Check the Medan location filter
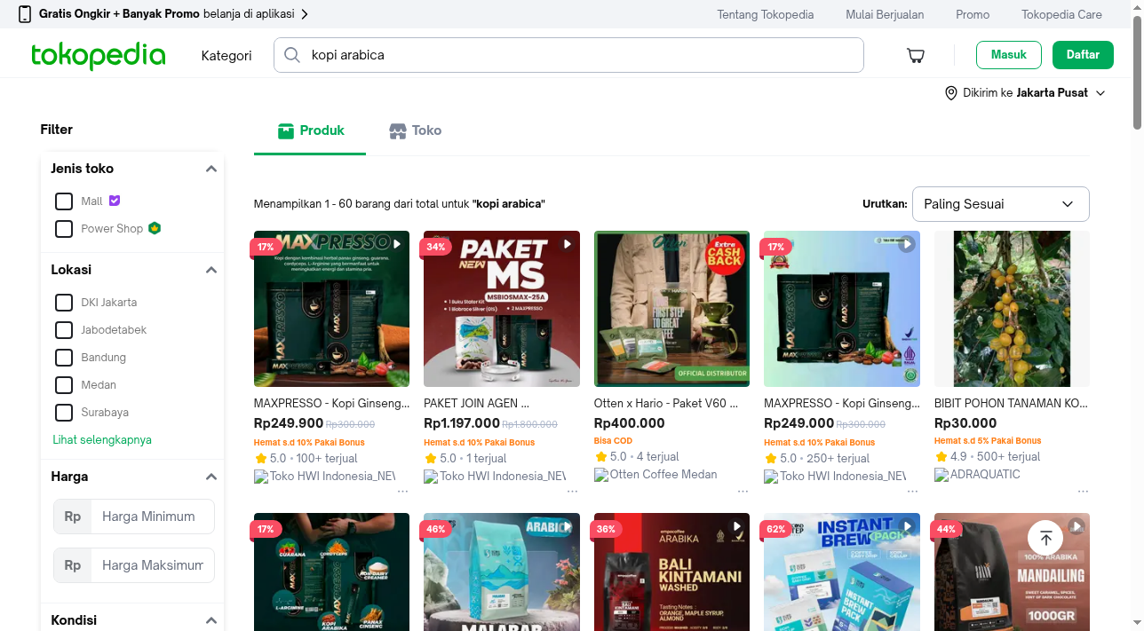 [x=64, y=385]
